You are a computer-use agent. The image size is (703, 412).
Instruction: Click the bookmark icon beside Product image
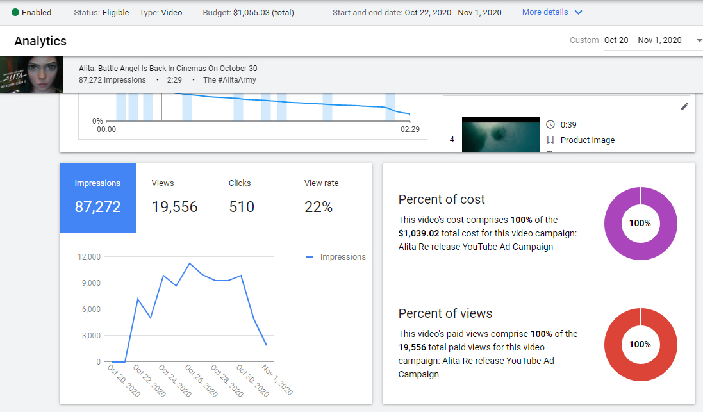click(550, 140)
